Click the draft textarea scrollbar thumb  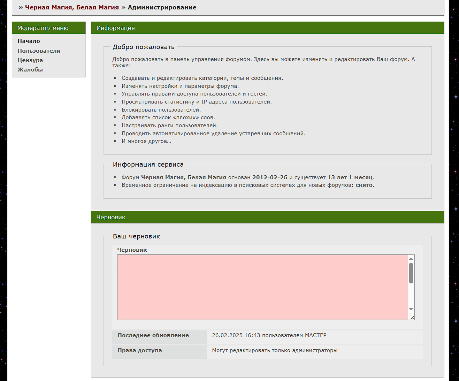(411, 273)
